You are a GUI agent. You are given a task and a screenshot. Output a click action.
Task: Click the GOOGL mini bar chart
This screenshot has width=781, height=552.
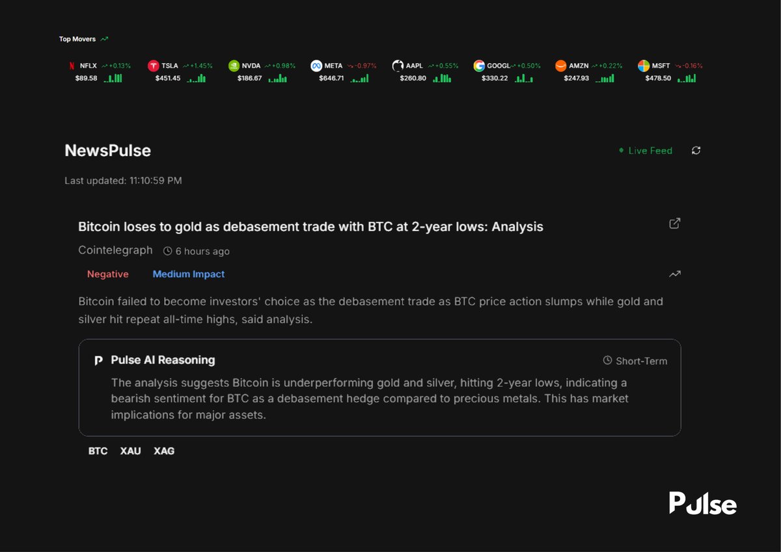[x=523, y=78]
